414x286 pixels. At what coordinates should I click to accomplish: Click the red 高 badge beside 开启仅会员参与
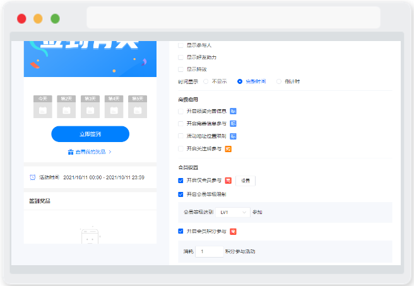point(228,181)
